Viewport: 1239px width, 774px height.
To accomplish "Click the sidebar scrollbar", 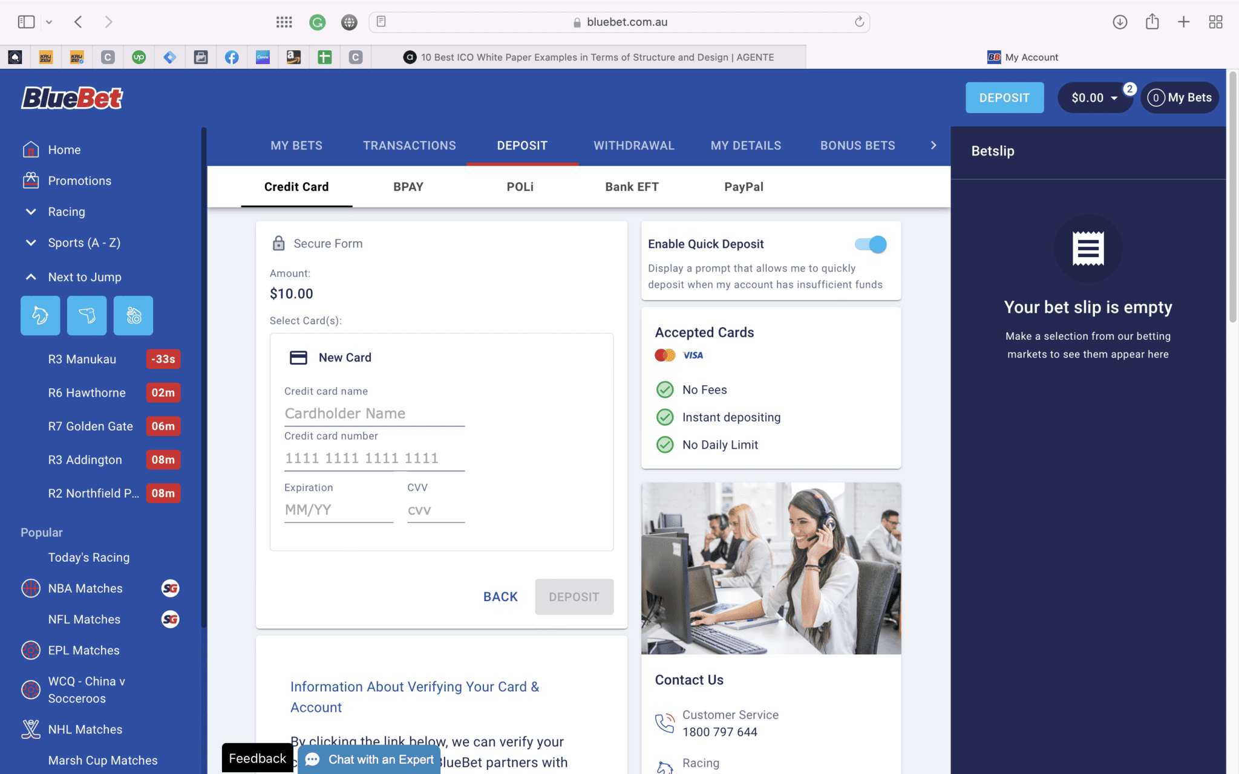I will coord(204,378).
